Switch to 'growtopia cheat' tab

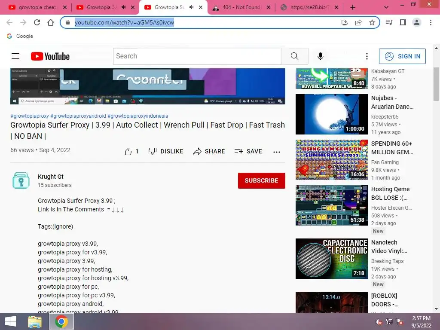[37, 7]
